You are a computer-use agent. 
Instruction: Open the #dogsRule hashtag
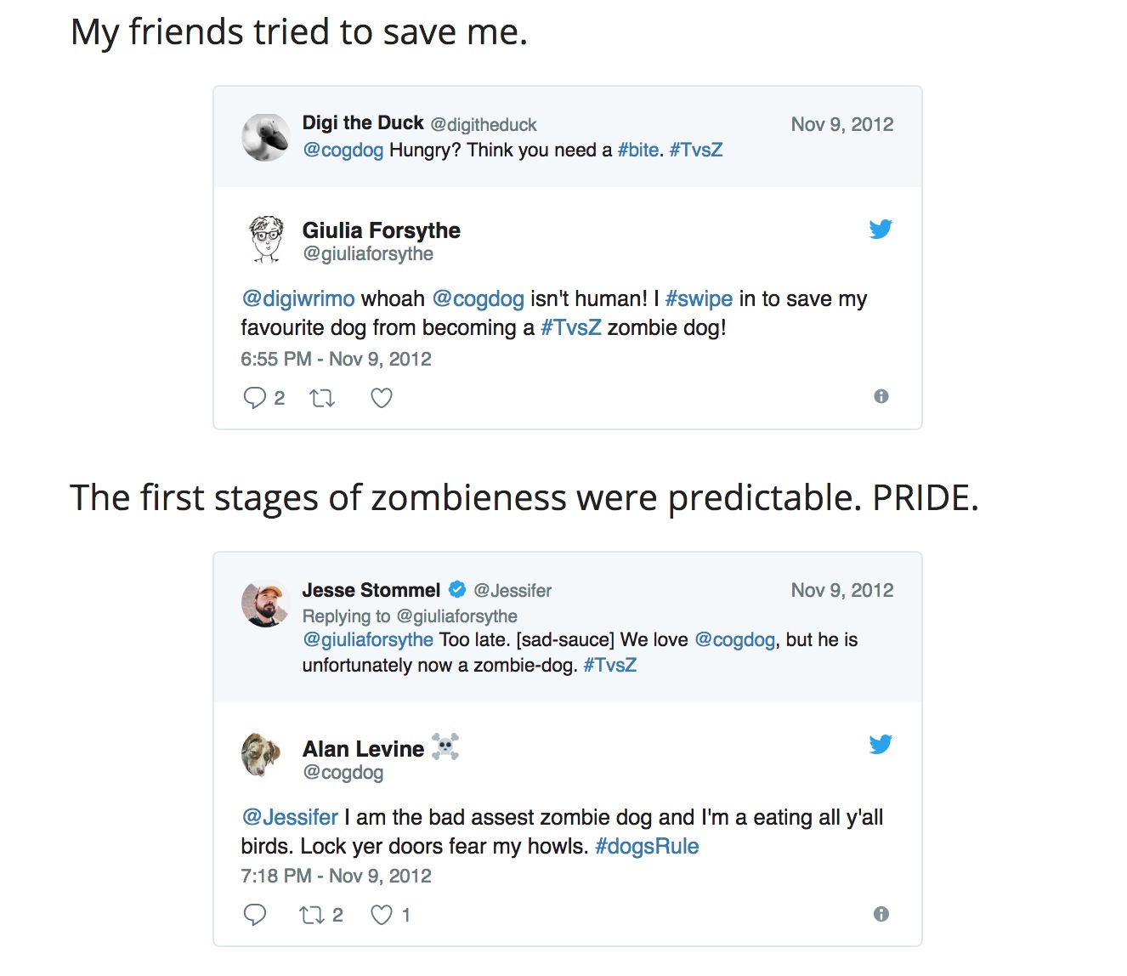pos(647,847)
